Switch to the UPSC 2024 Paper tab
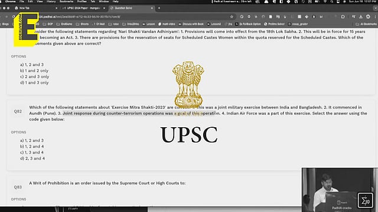The image size is (378, 212). tap(83, 8)
